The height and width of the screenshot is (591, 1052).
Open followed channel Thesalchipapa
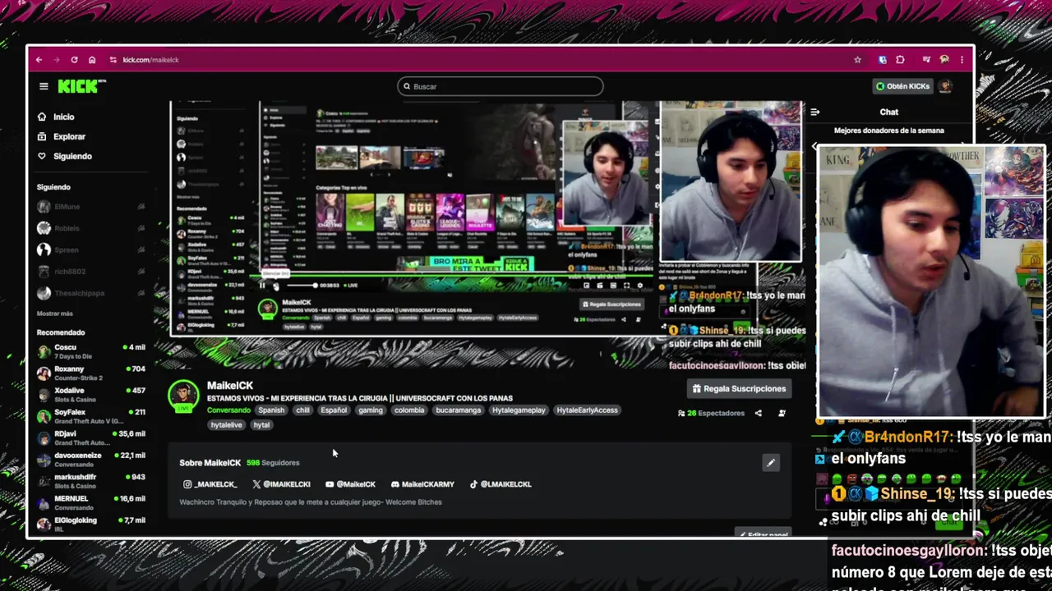point(90,293)
